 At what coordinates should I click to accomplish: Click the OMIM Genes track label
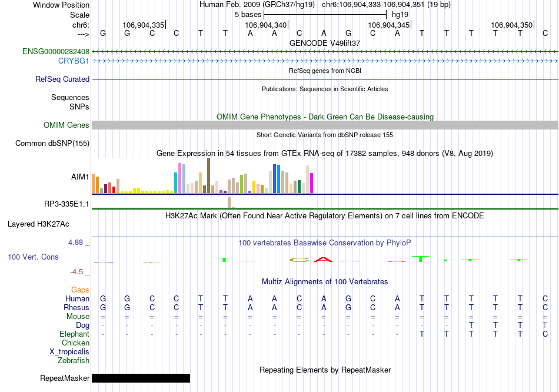66,125
